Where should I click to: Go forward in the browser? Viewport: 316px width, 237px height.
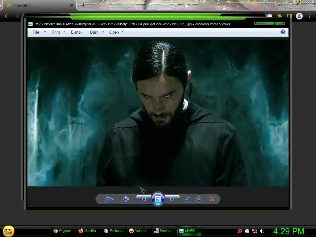click(17, 16)
